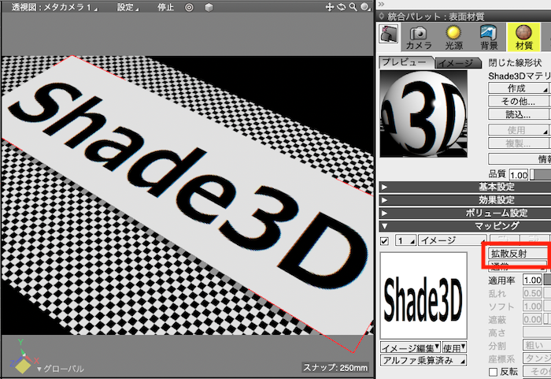This screenshot has height=379, width=551.
Task: Open the プレビュー tab
Action: pos(406,62)
